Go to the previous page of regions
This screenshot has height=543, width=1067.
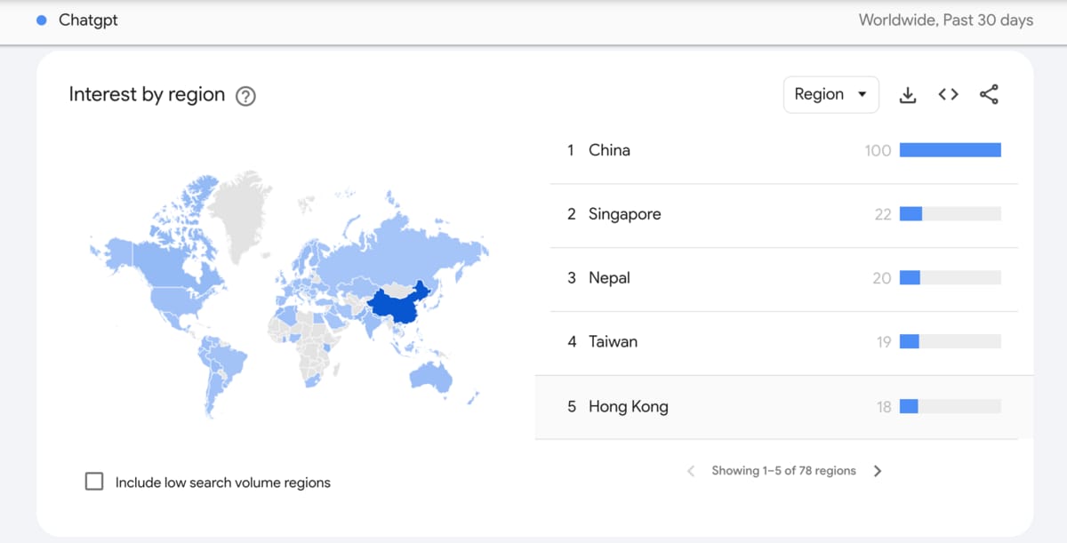(691, 471)
